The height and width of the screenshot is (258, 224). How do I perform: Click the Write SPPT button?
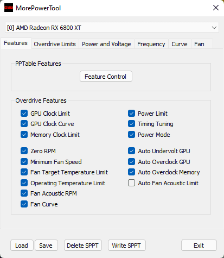[127, 246]
